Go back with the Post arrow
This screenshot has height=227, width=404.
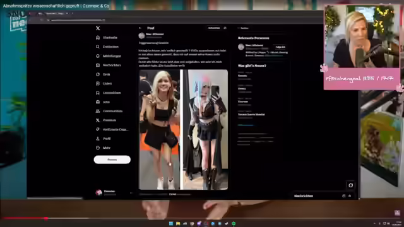(140, 28)
